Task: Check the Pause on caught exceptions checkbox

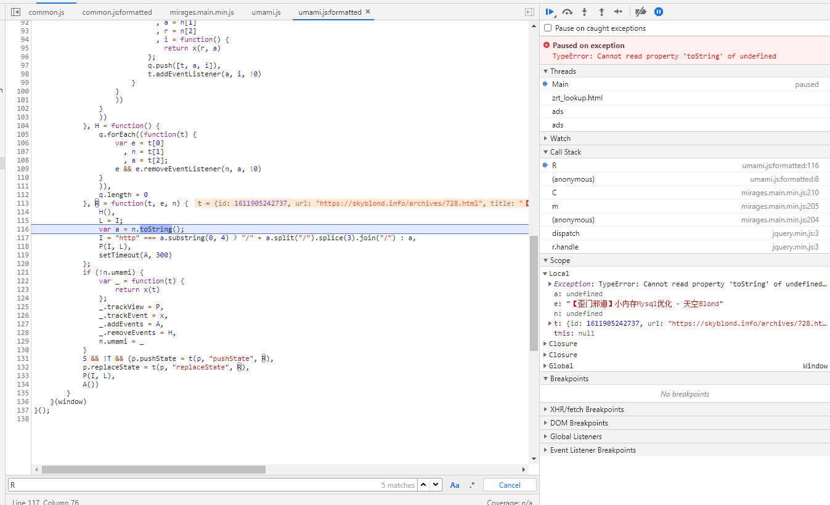Action: click(x=547, y=27)
